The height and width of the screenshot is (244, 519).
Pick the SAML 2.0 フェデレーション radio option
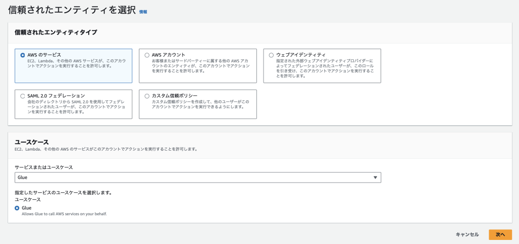[x=22, y=96]
